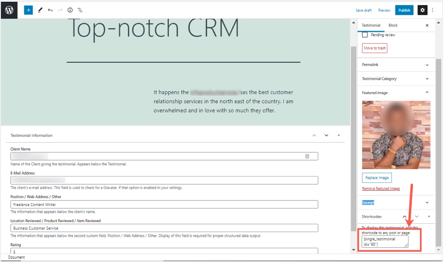The width and height of the screenshot is (443, 262).
Task: Click the Remove featured image link
Action: (381, 189)
